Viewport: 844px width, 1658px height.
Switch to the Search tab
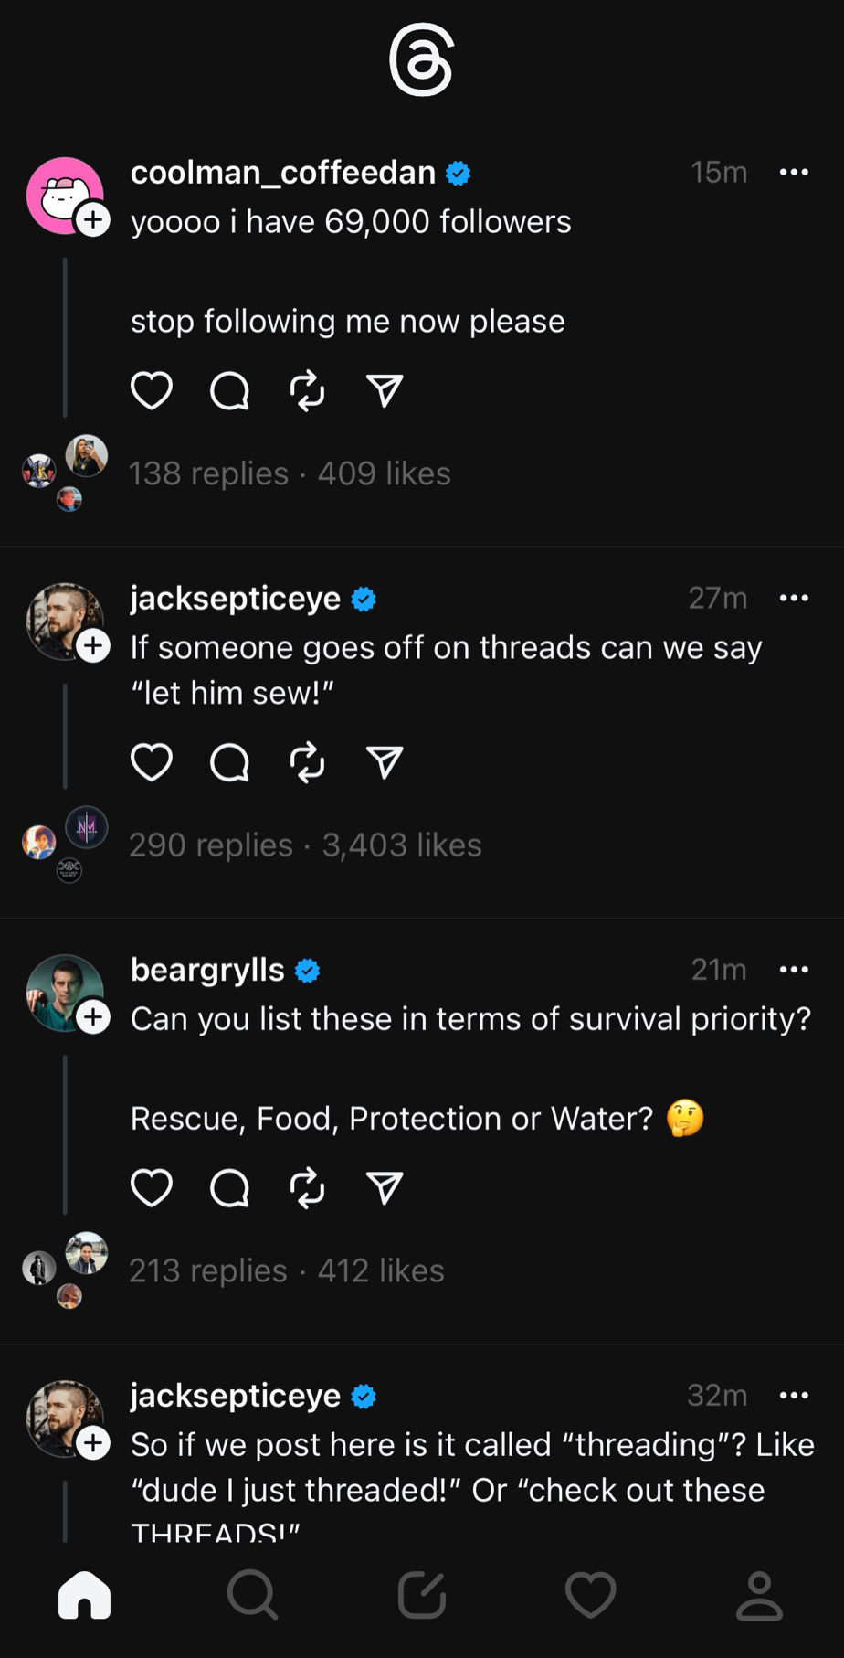click(x=252, y=1596)
